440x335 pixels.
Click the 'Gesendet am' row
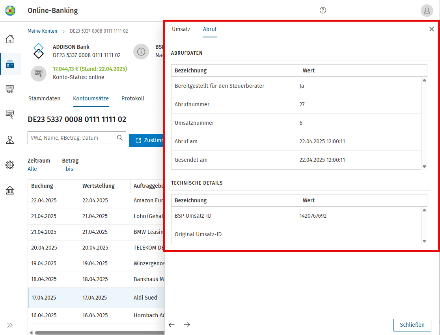(296, 160)
